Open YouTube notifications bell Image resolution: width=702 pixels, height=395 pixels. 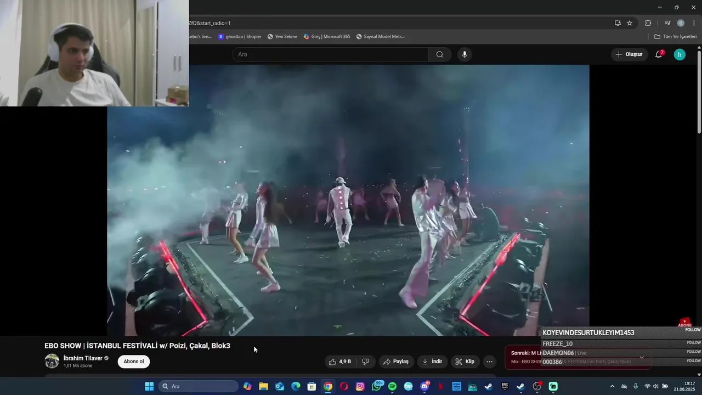click(659, 54)
